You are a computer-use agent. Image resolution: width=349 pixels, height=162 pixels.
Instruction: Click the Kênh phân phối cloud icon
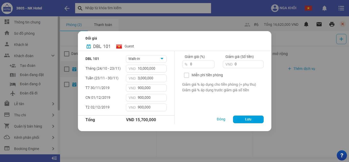(x=7, y=137)
